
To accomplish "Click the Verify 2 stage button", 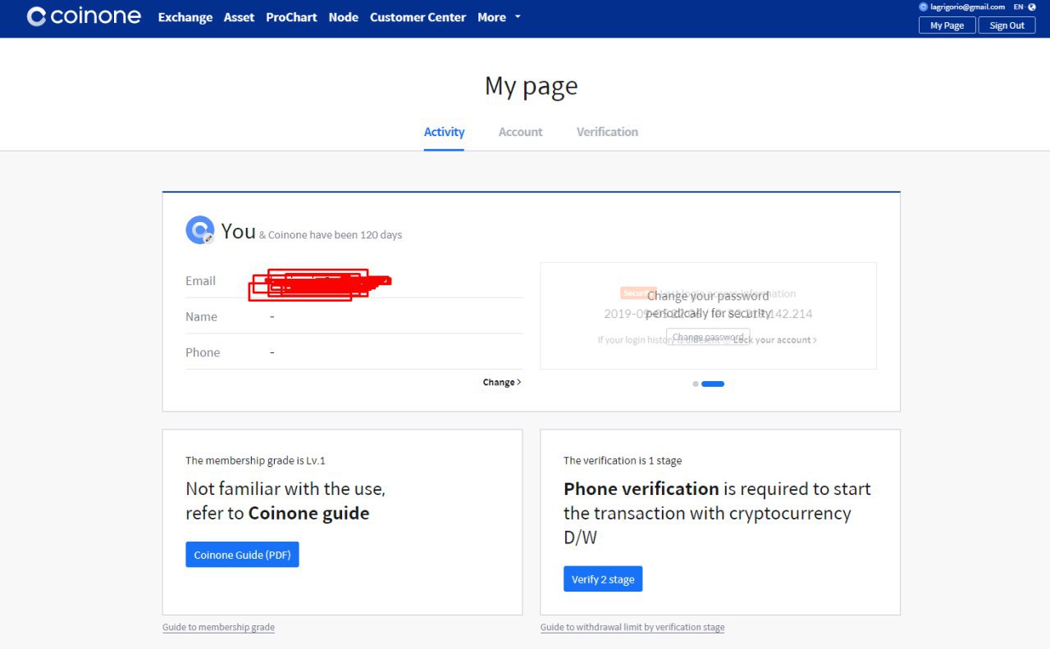I will pos(603,579).
